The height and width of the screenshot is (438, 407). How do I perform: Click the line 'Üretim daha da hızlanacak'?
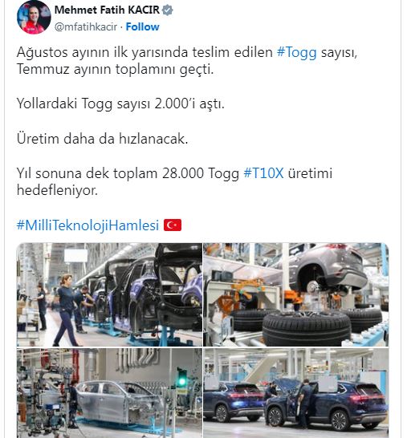click(x=102, y=139)
